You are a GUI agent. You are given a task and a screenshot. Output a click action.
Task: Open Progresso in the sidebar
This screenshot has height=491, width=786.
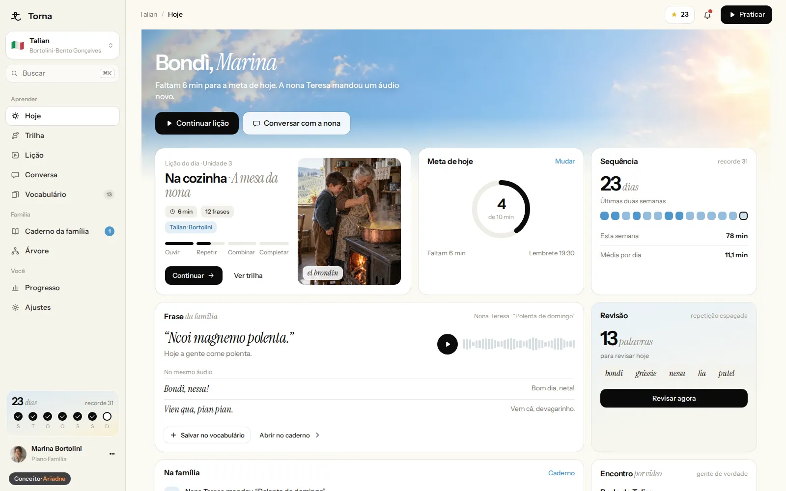(x=62, y=288)
